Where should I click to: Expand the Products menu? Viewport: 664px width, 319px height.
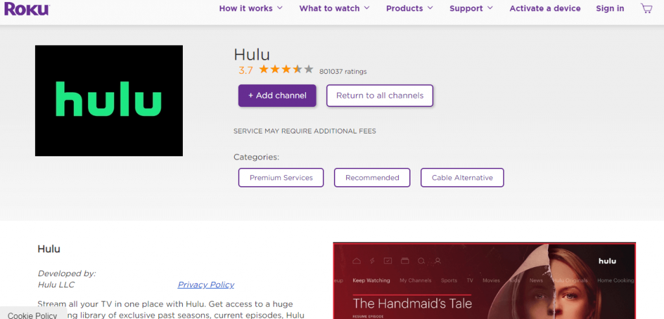tap(410, 8)
